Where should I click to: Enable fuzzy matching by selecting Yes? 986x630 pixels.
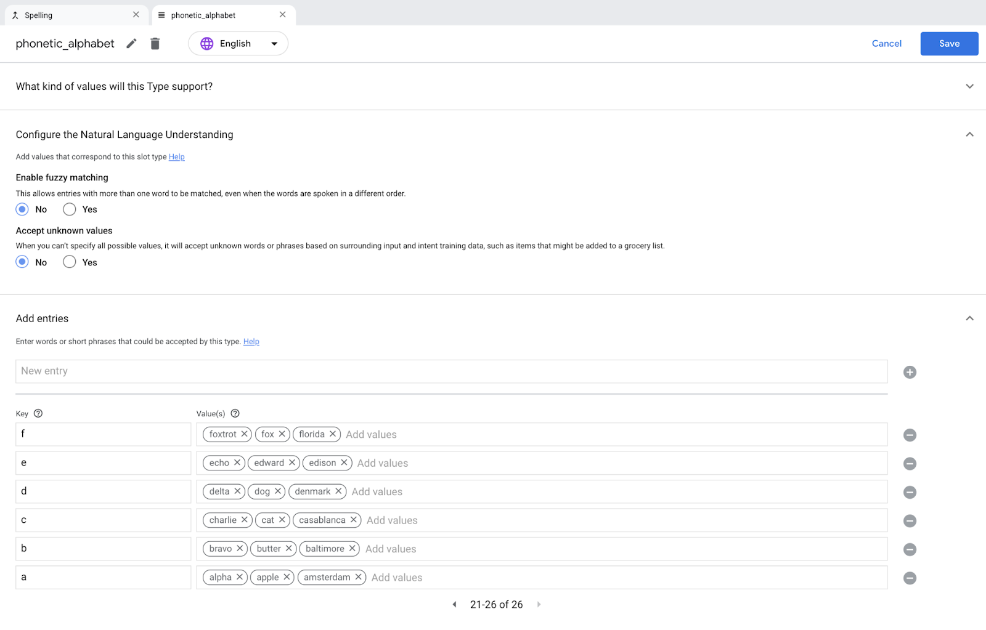pos(70,209)
